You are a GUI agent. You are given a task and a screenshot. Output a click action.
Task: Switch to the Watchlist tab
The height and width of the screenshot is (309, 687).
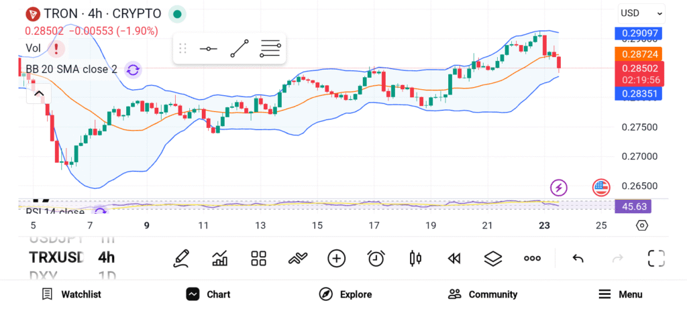[71, 294]
